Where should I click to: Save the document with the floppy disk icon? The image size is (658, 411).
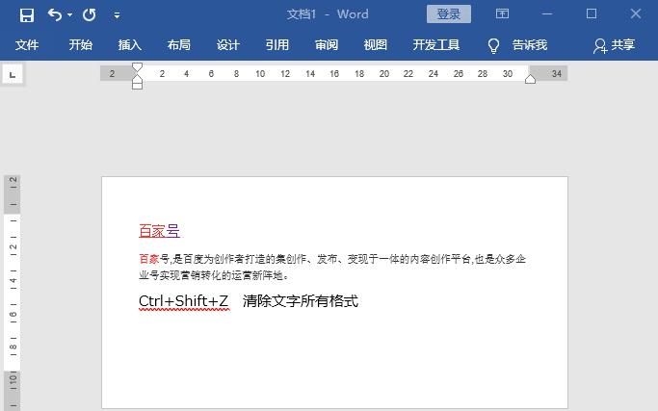27,15
